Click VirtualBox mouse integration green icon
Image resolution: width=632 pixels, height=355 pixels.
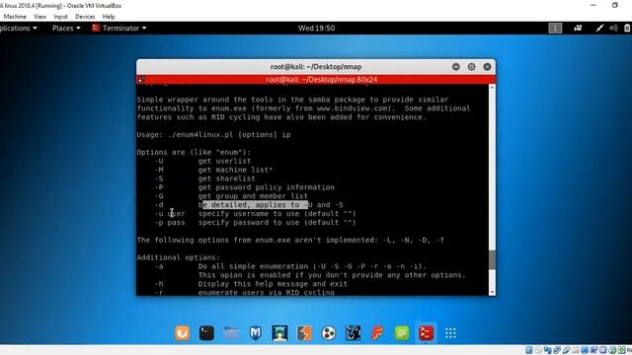(x=612, y=350)
